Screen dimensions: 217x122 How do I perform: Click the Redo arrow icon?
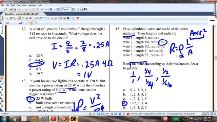(x=46, y=9)
